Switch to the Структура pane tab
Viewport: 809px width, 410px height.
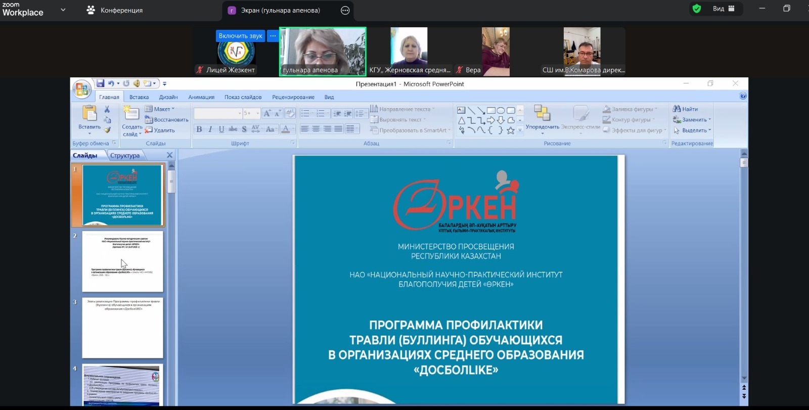125,156
